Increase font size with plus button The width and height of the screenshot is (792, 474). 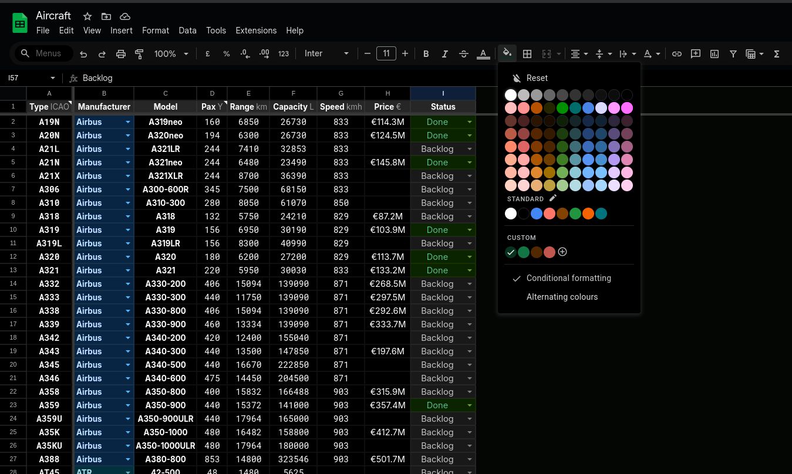pos(405,54)
